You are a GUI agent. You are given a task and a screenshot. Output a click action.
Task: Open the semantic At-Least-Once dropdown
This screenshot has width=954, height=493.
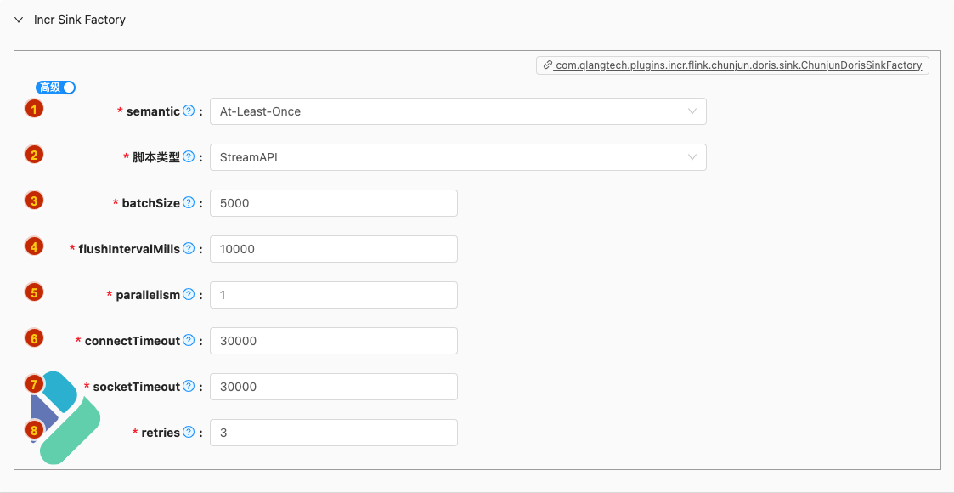click(x=458, y=111)
